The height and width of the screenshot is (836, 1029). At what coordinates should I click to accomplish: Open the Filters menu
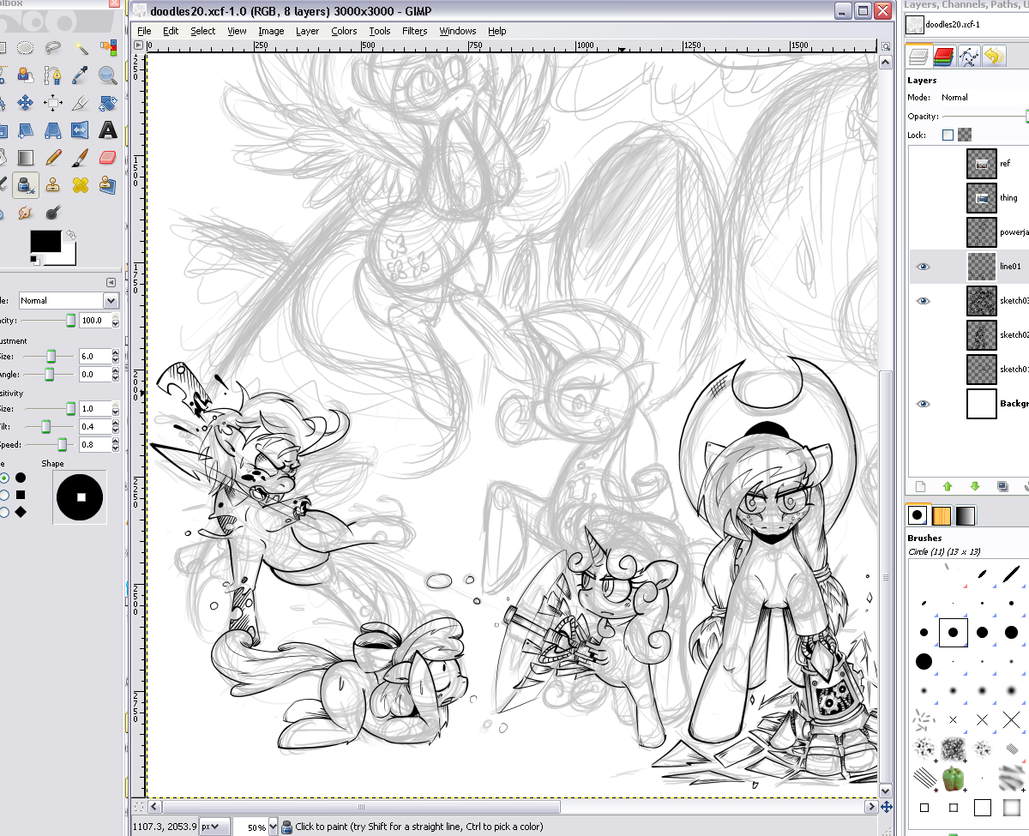(414, 31)
